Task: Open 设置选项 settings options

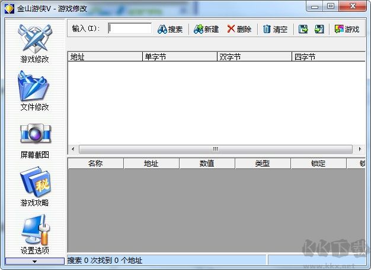Action: (34, 235)
